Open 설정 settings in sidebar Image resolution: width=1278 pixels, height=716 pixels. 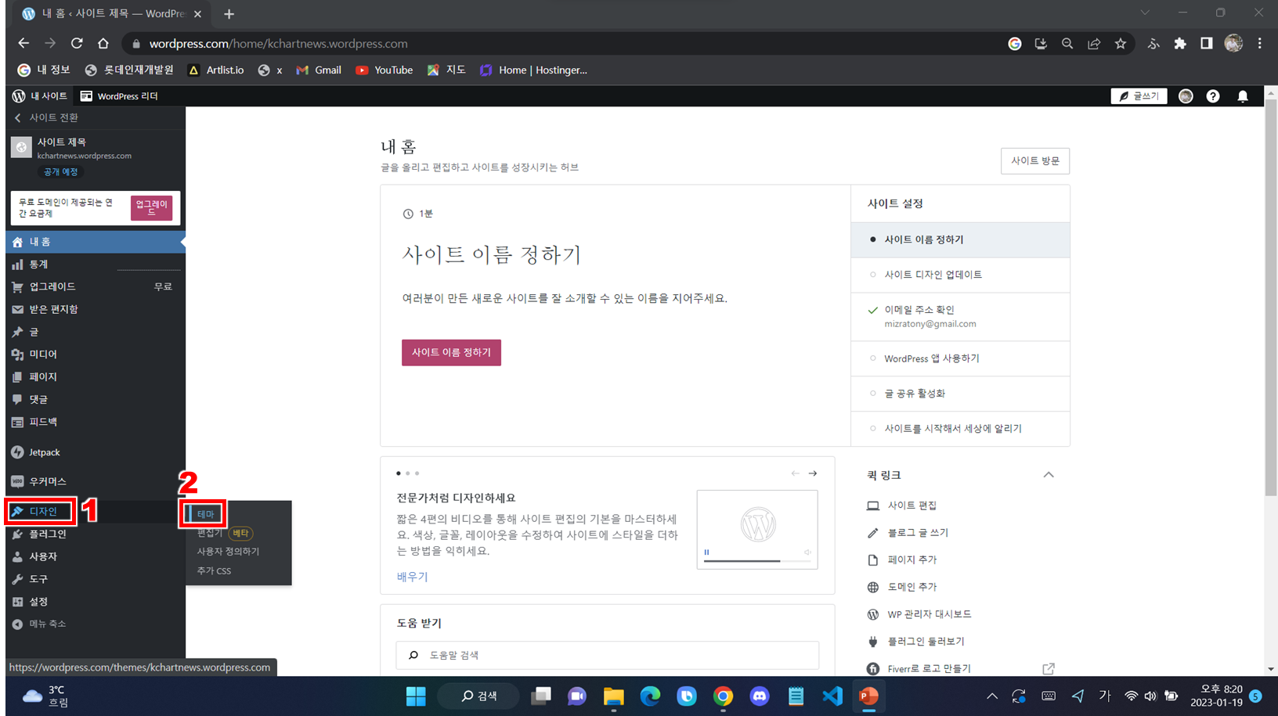pos(95,602)
